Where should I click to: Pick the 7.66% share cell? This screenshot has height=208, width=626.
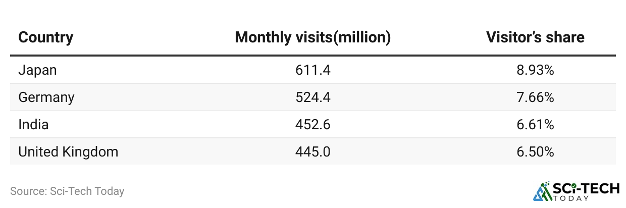pyautogui.click(x=535, y=97)
